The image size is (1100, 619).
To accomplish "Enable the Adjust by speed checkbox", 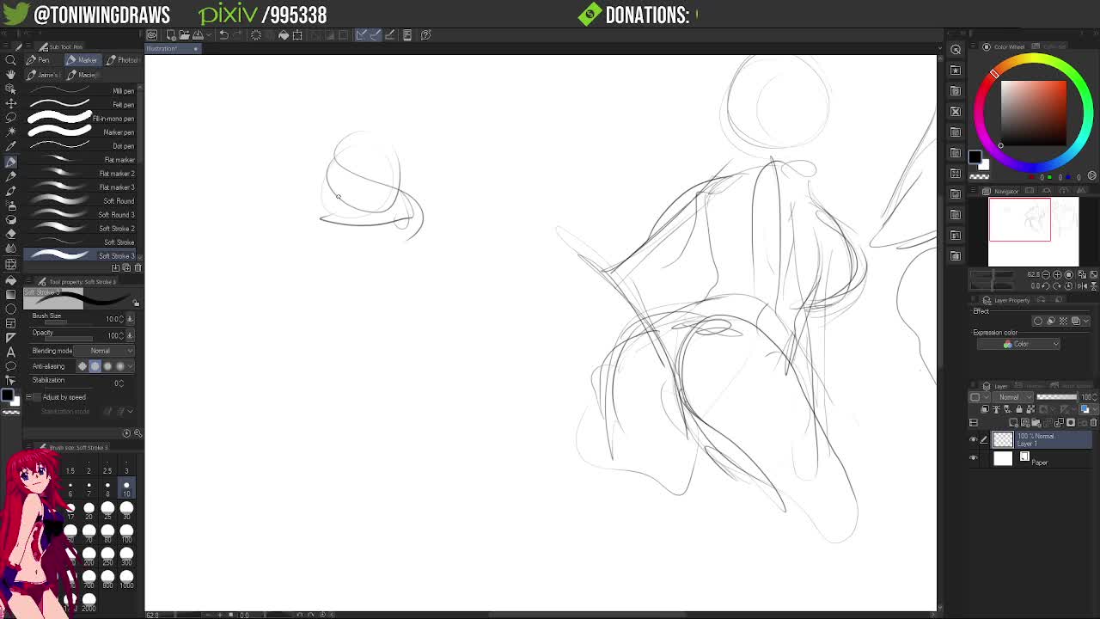I will point(28,397).
